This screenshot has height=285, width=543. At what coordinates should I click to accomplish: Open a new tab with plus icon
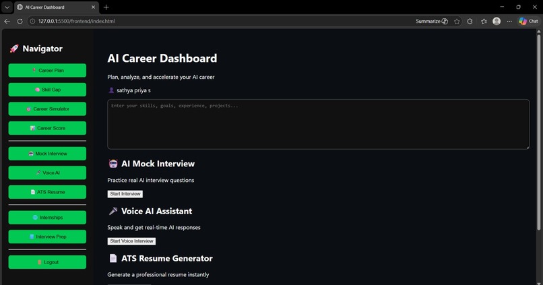pyautogui.click(x=106, y=7)
